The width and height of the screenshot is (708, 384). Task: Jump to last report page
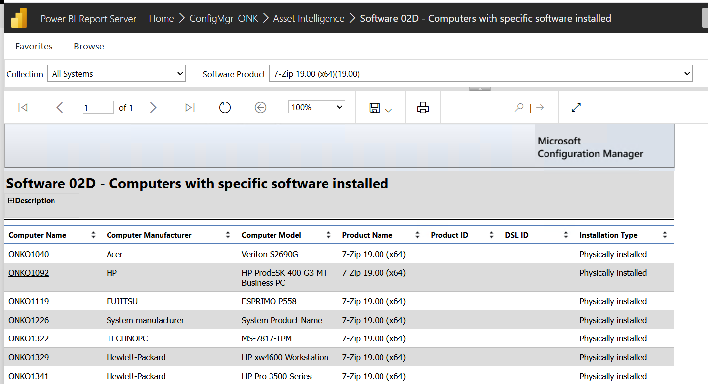pyautogui.click(x=190, y=107)
